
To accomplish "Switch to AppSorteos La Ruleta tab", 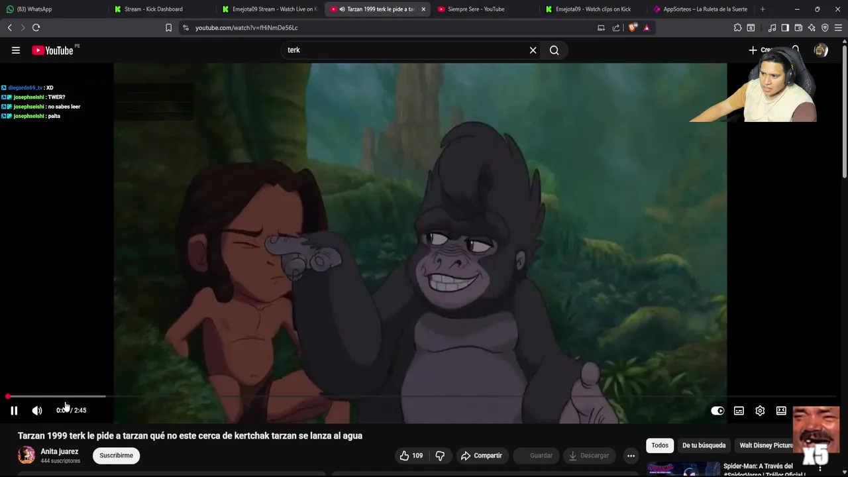I will tap(700, 9).
